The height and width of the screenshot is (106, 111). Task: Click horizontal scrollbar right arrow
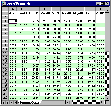pyautogui.click(x=102, y=103)
